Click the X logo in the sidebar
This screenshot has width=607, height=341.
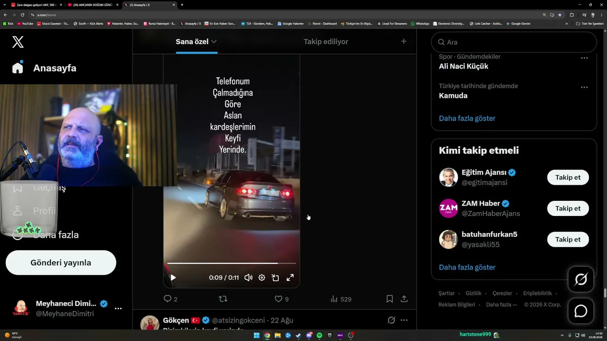point(18,42)
